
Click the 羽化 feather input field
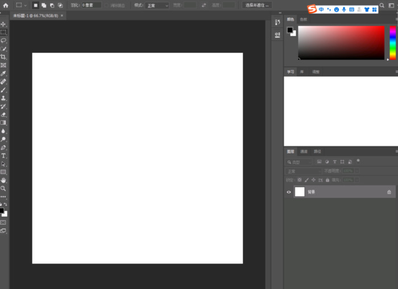[92, 5]
